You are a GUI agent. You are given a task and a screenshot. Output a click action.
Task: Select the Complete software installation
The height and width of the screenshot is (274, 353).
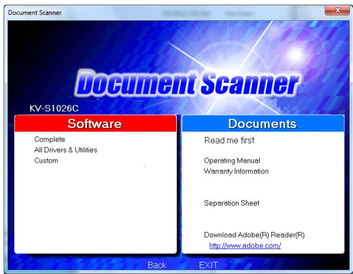tap(50, 139)
